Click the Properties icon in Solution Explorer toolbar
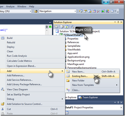Viewport: 125px width, 116px height. [56, 27]
